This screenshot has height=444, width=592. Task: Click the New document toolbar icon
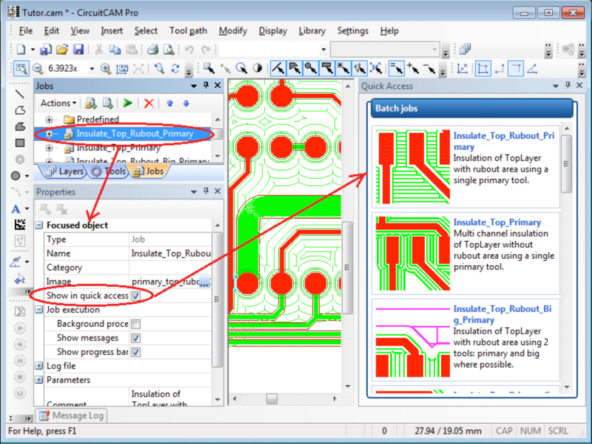tap(21, 49)
